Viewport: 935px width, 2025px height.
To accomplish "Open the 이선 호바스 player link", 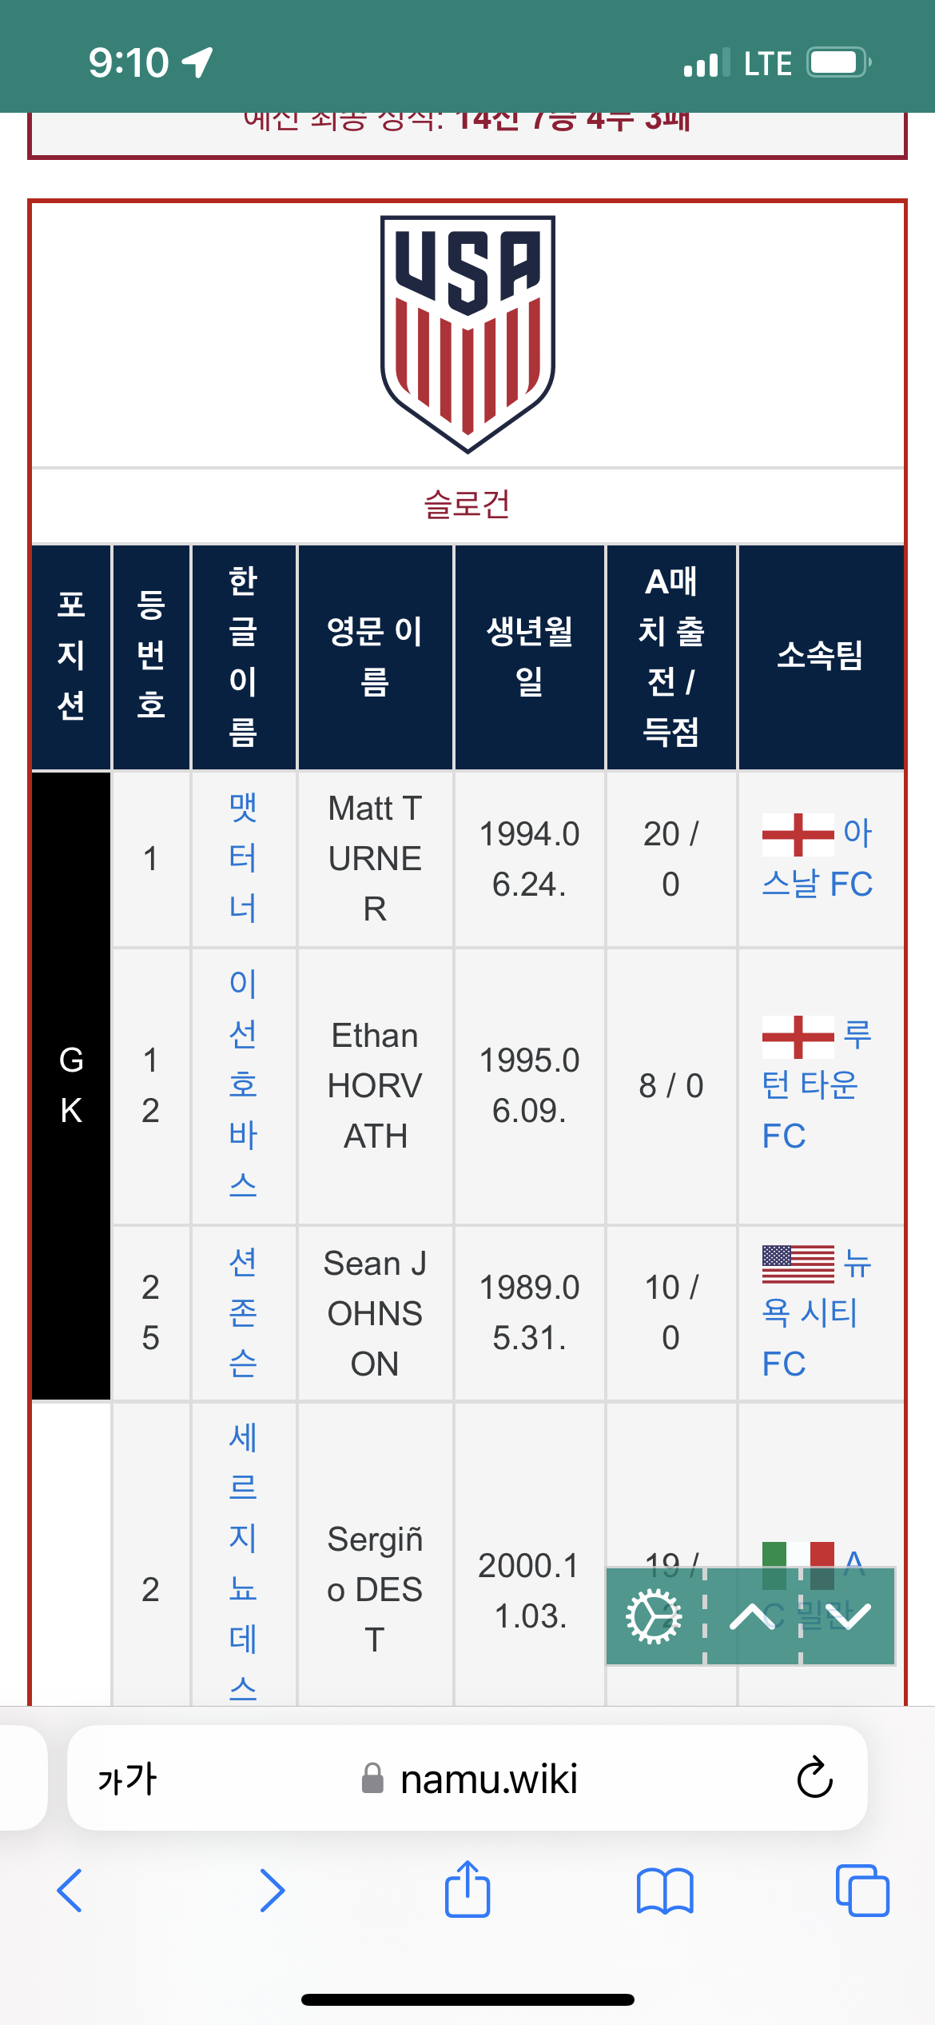I will click(243, 1085).
